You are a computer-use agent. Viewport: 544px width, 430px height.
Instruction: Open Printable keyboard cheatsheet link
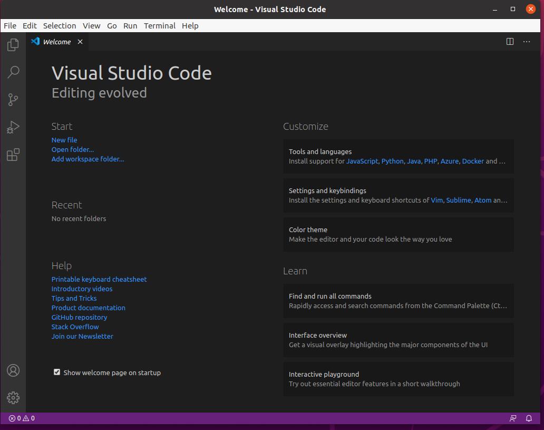(99, 279)
